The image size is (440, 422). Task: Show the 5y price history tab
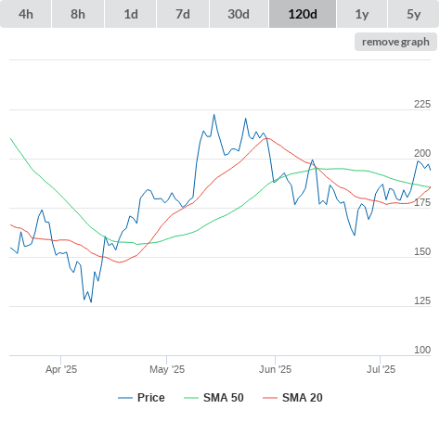point(414,14)
